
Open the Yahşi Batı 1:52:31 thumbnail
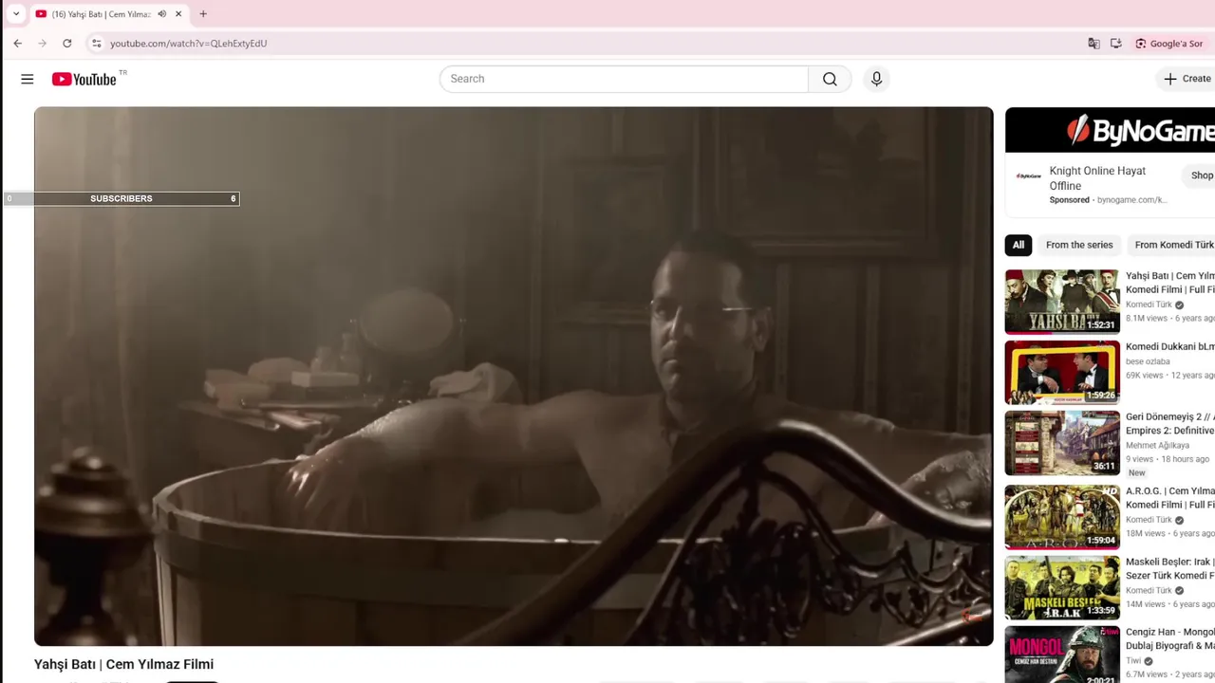click(1062, 302)
